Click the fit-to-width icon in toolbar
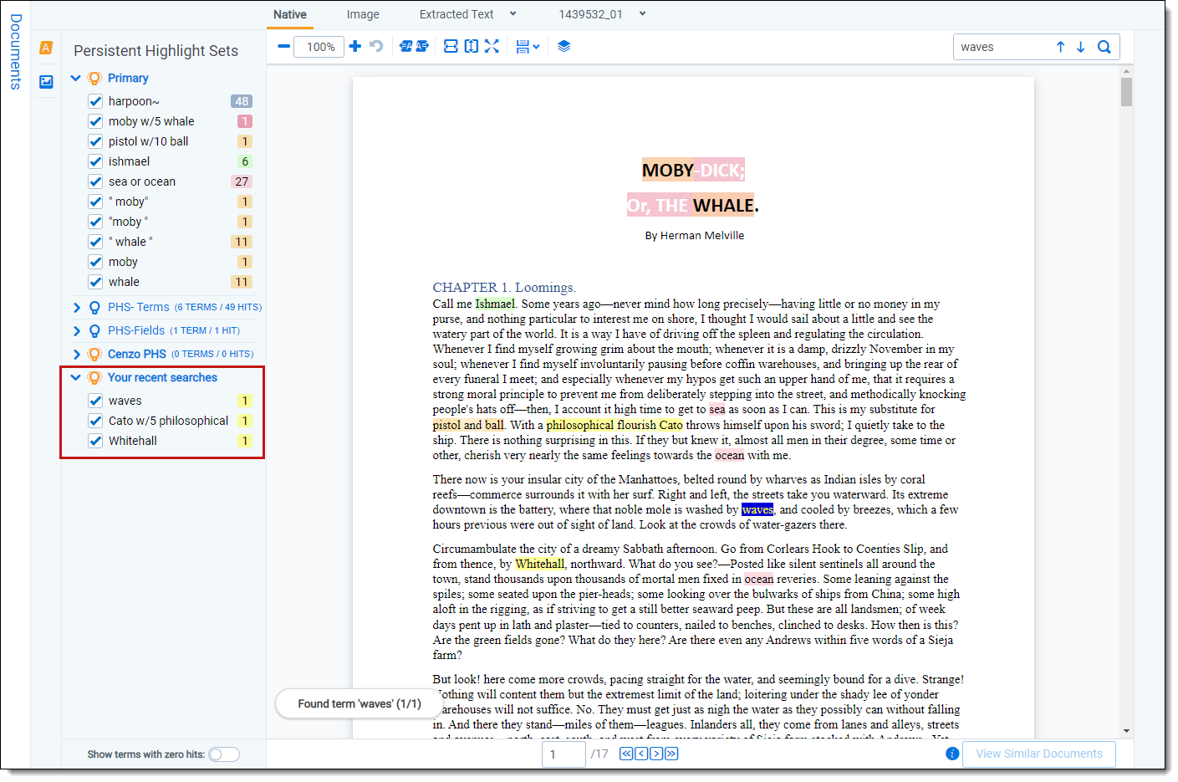This screenshot has height=782, width=1178. [451, 47]
